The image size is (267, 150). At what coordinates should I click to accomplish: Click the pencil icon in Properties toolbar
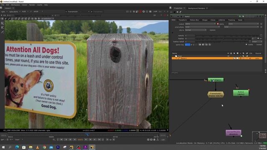click(x=181, y=12)
